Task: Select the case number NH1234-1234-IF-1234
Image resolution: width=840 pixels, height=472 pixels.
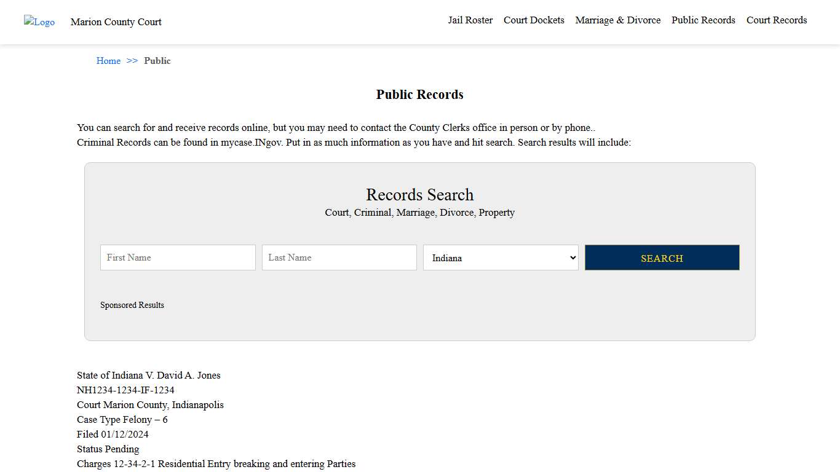Action: (x=125, y=390)
